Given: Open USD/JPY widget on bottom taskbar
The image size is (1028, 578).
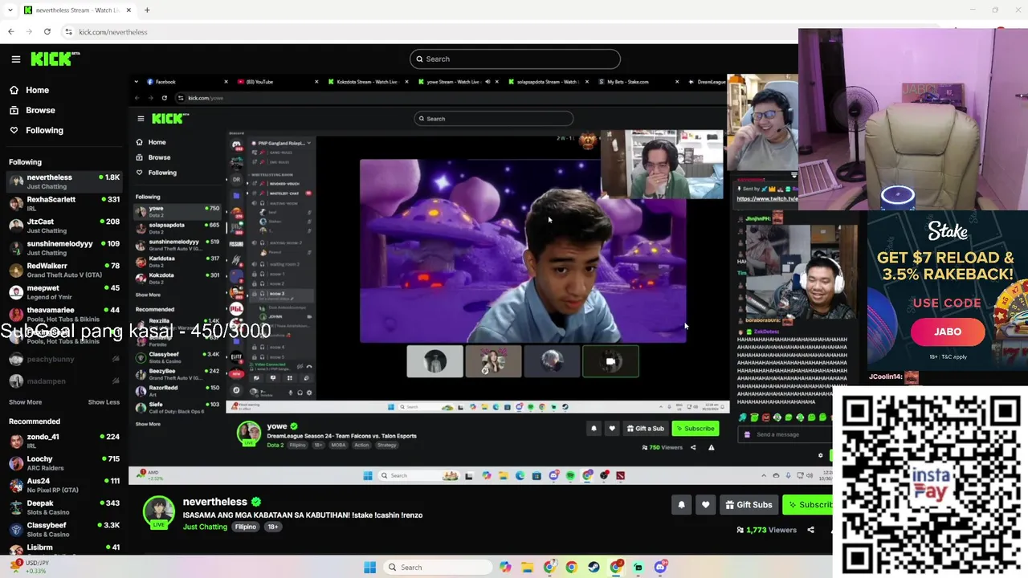Looking at the screenshot, I should pos(28,567).
